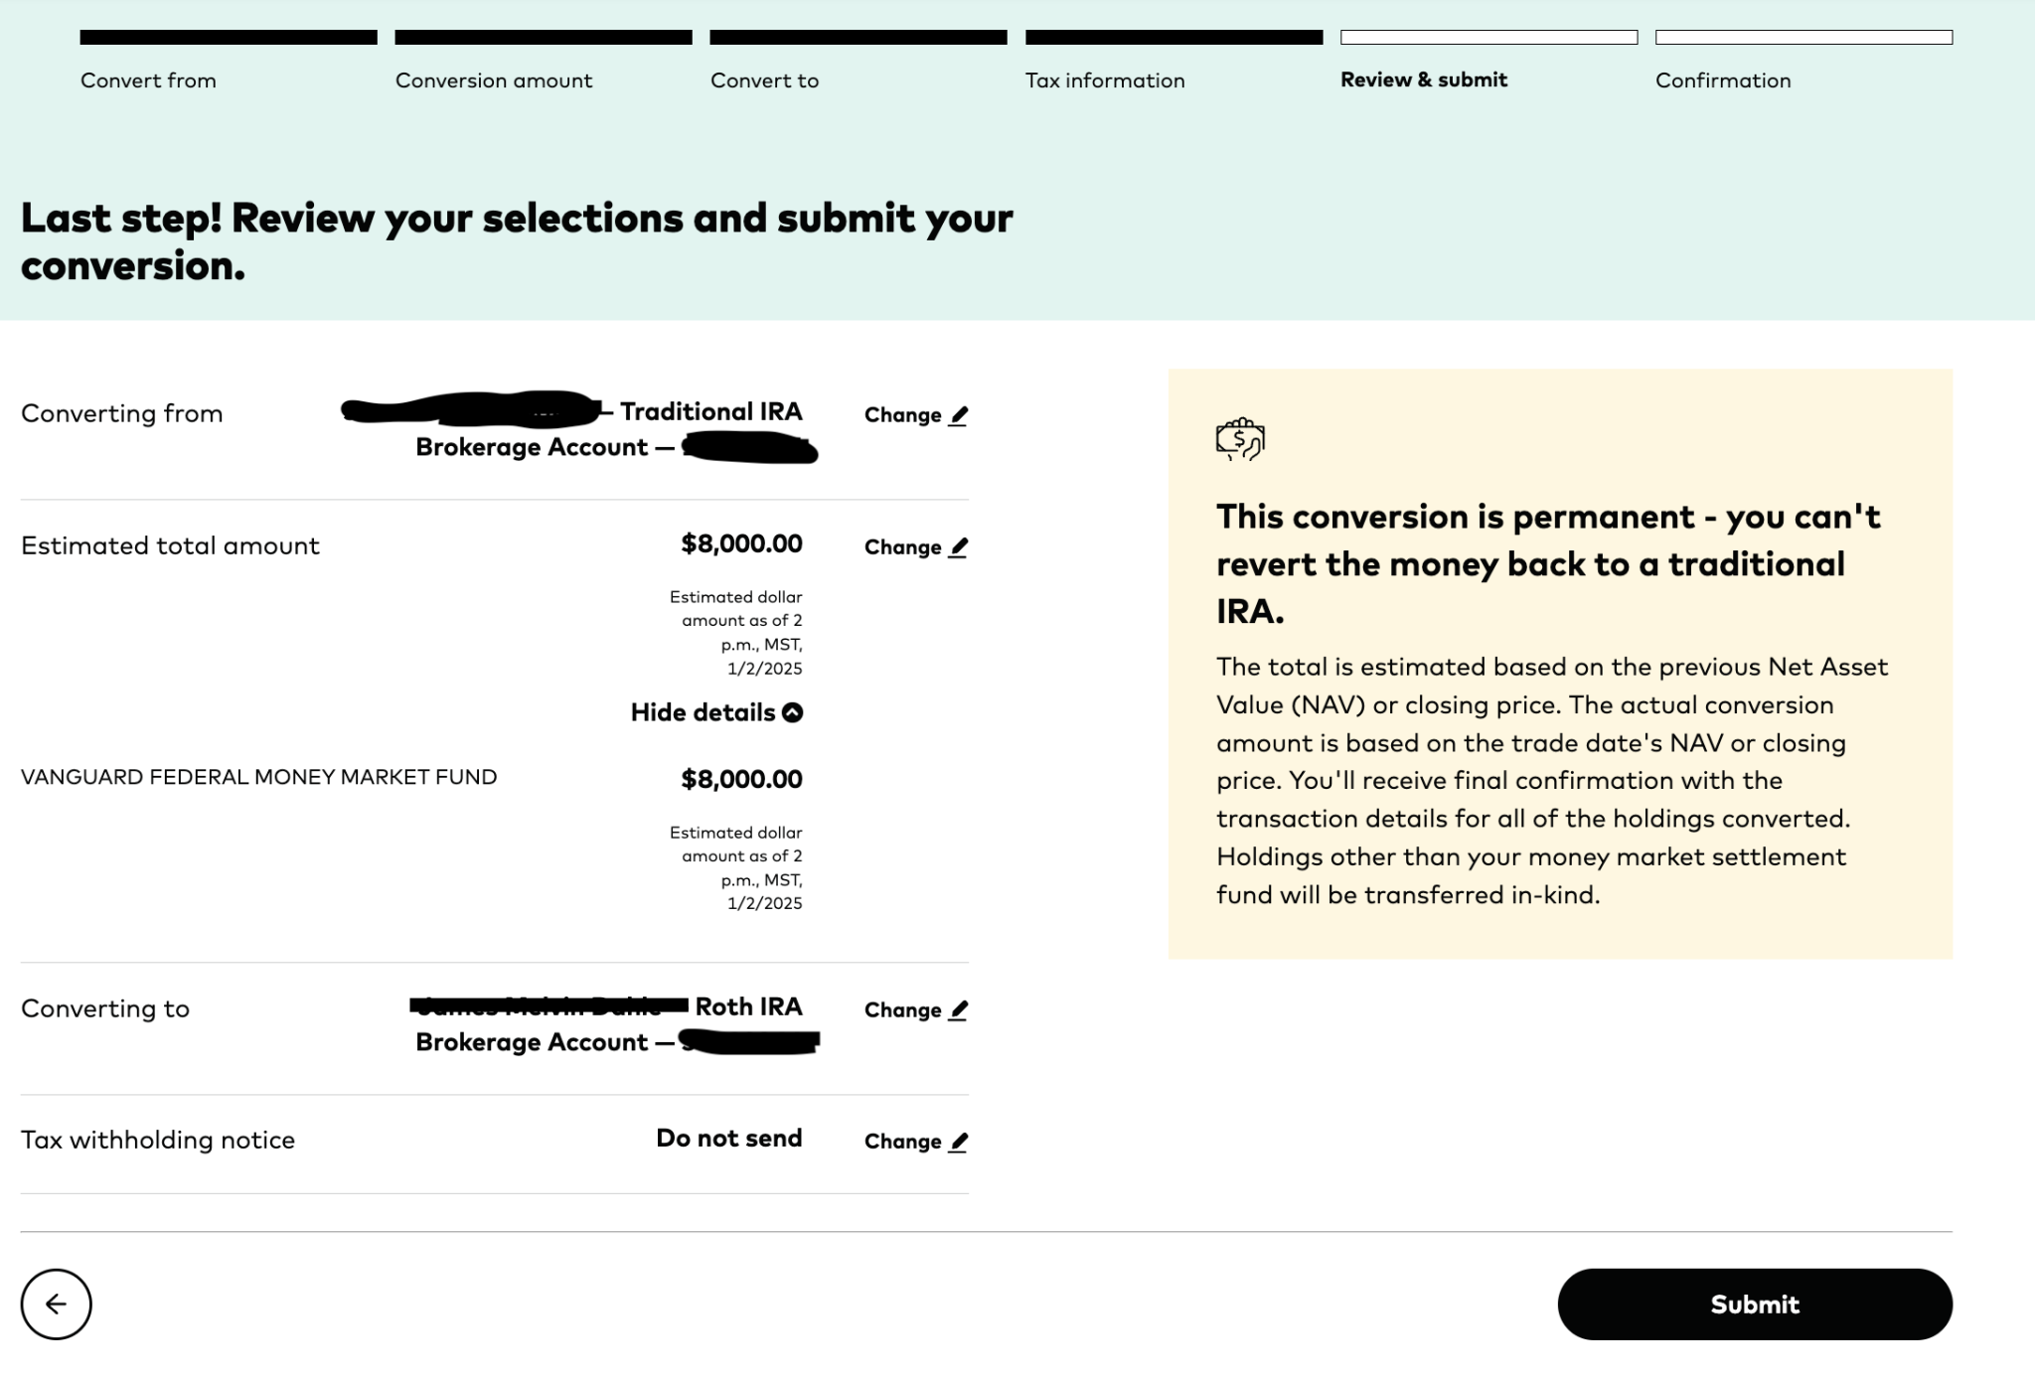Screen dimensions: 2035x1384
Task: Click the empty Confirmation progress segment
Action: 1805,38
